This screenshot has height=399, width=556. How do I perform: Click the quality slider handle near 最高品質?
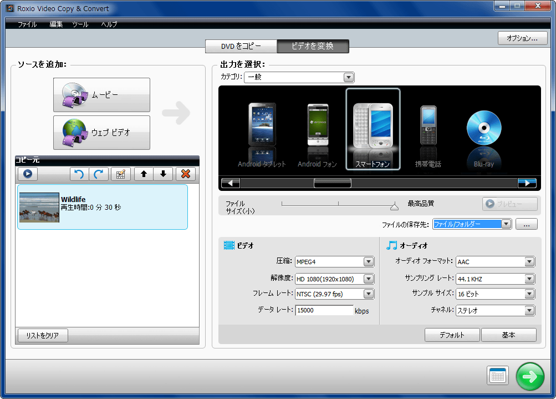click(394, 206)
